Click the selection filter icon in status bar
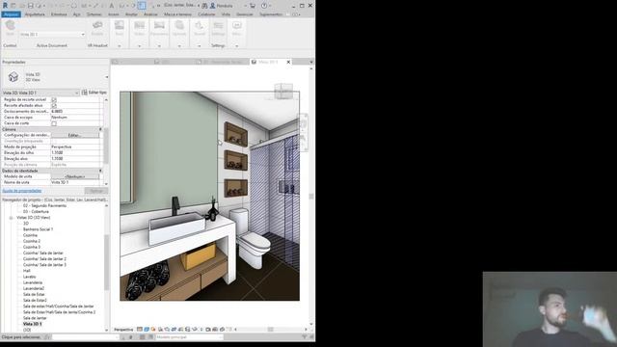Screen dimensions: 617x347 pos(305,337)
